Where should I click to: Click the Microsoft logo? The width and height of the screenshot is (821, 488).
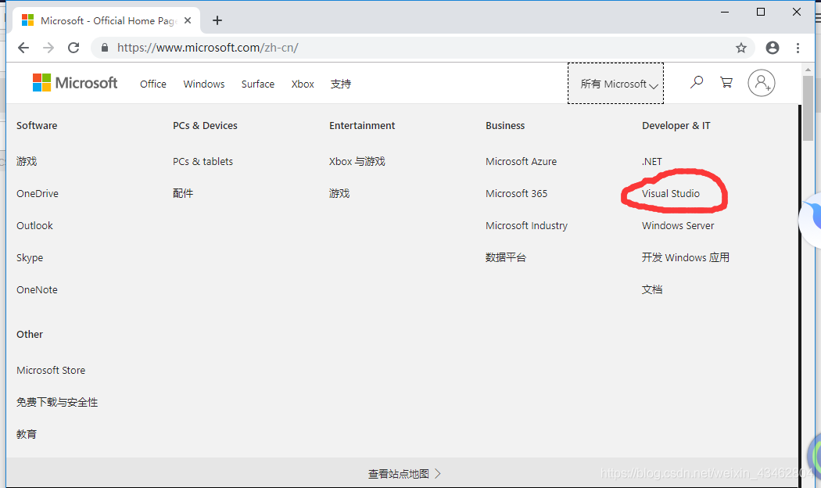coord(75,83)
